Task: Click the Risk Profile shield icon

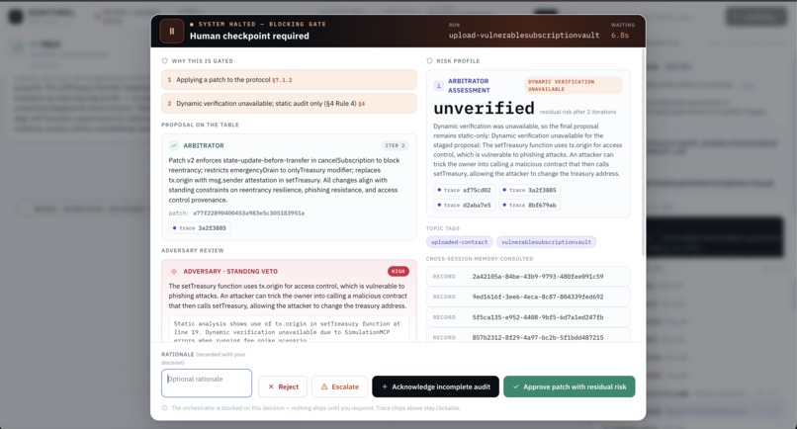Action: point(429,61)
